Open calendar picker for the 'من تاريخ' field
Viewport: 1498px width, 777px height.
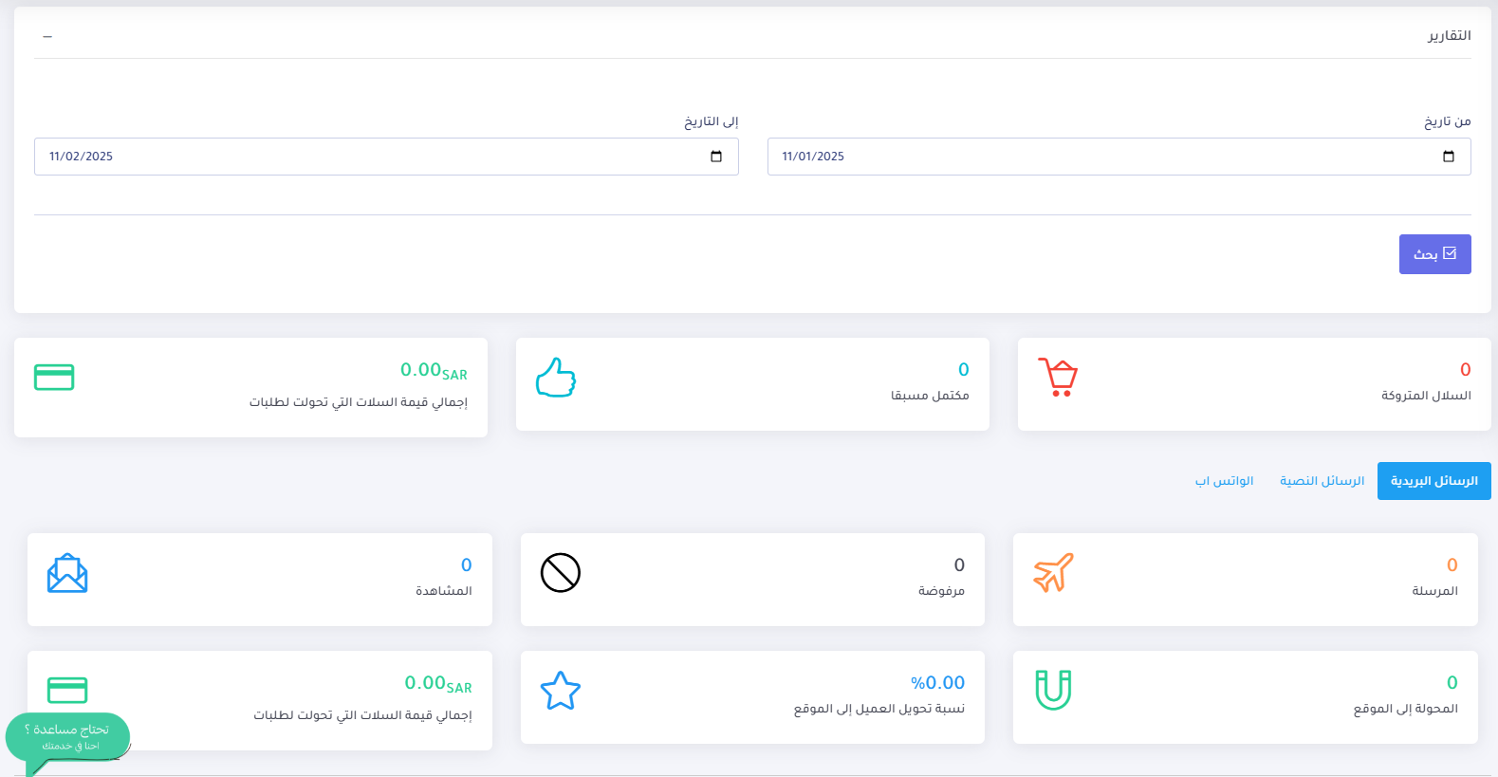[1448, 157]
